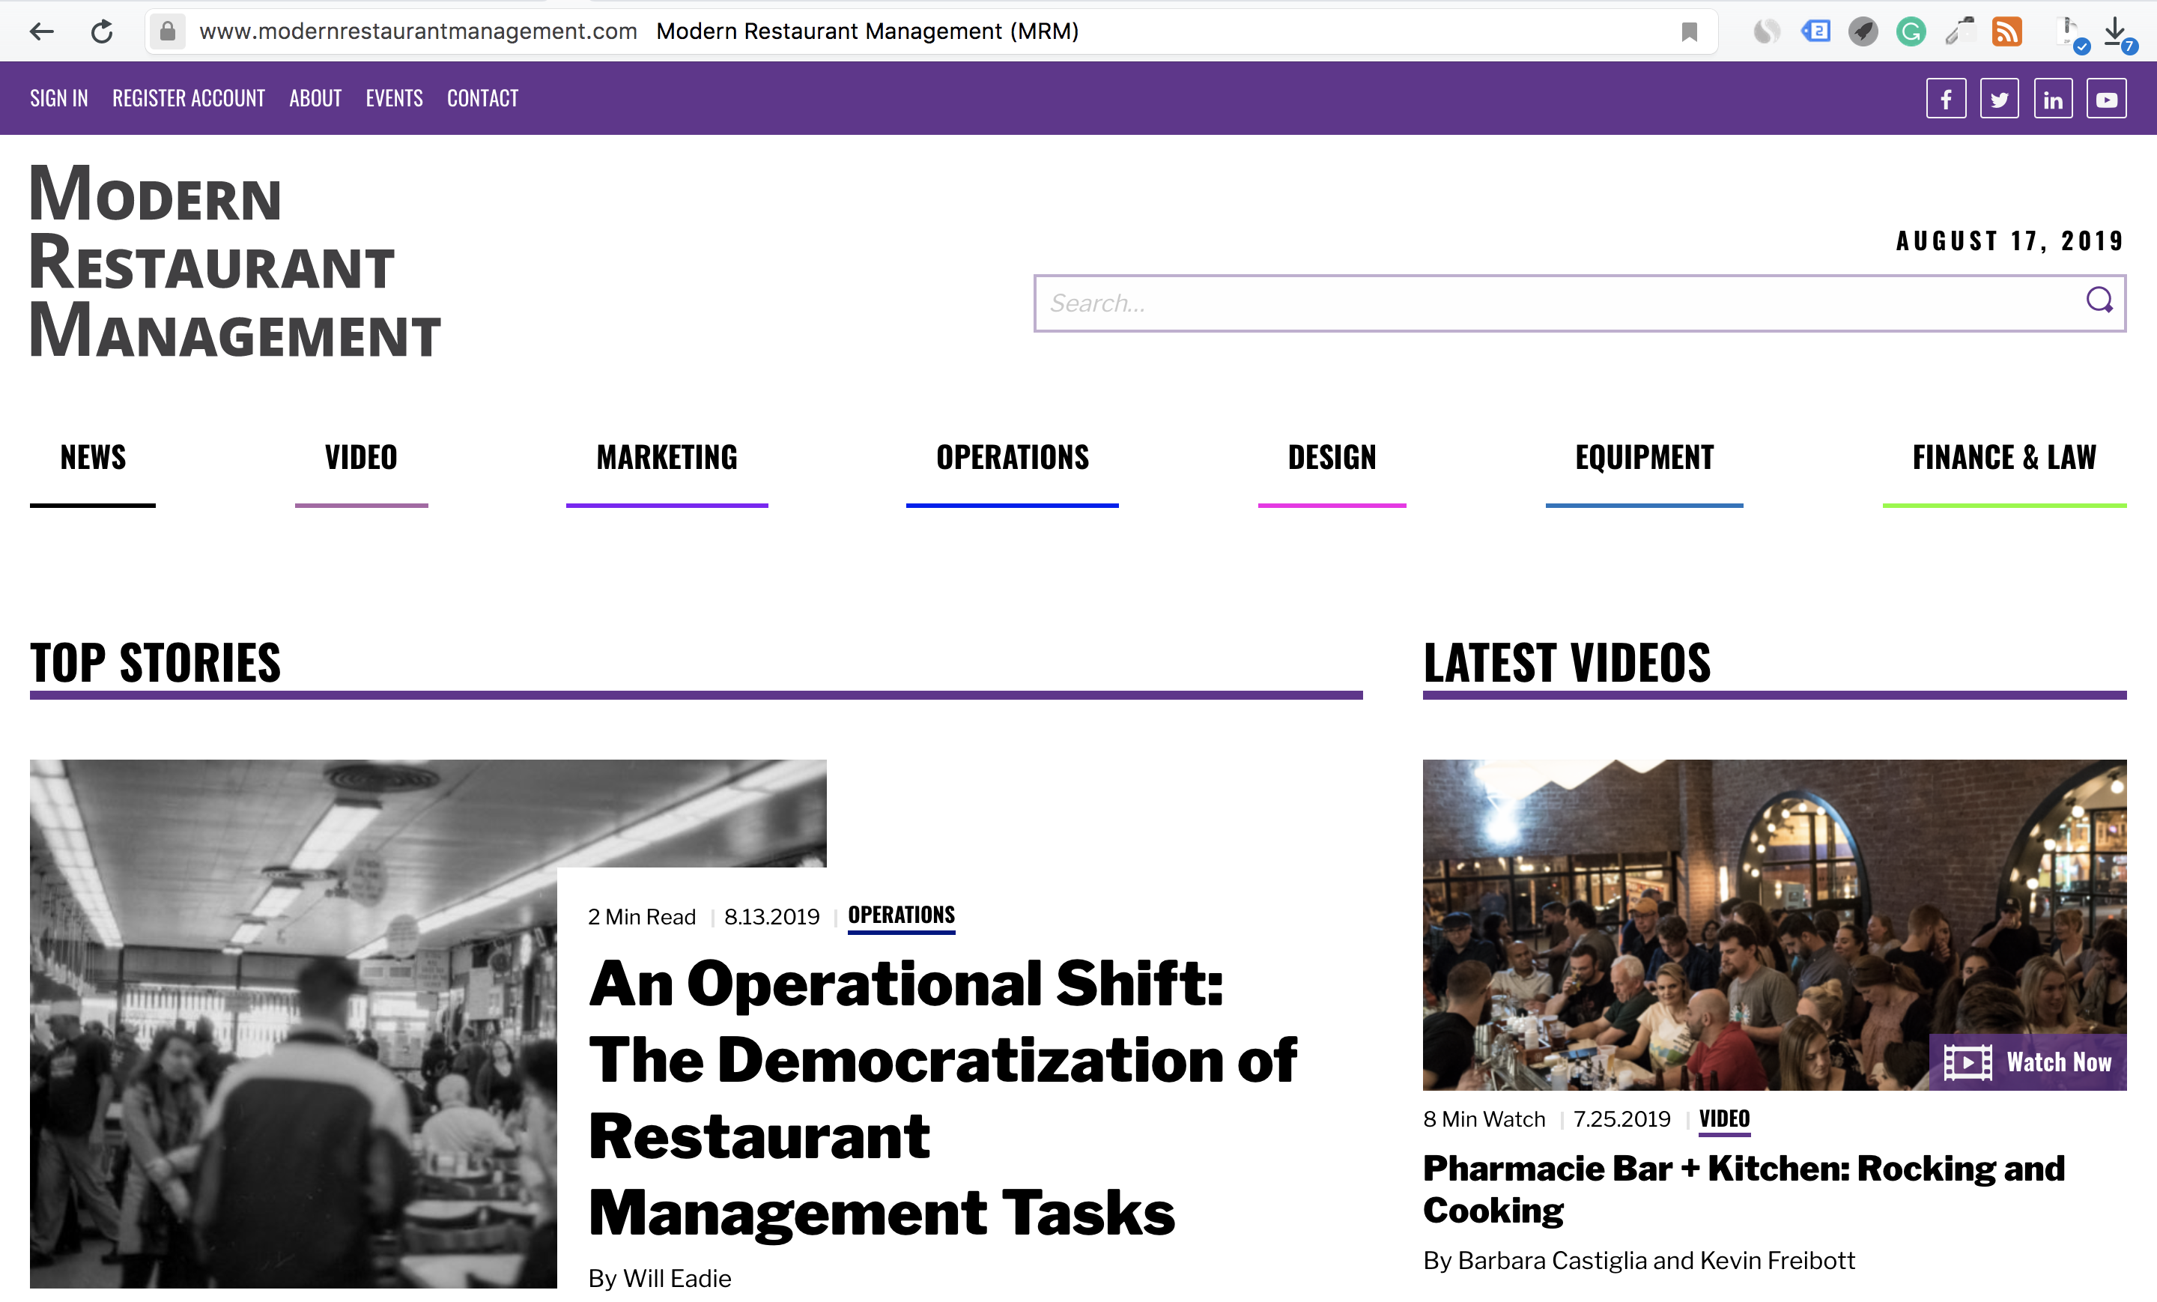Click Watch Now on latest video
The width and height of the screenshot is (2157, 1302).
(2029, 1060)
